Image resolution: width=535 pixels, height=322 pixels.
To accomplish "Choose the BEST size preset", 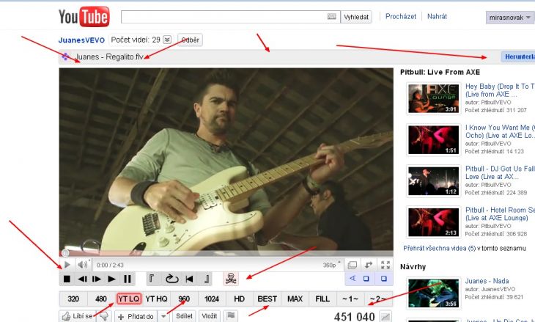I will [x=267, y=299].
